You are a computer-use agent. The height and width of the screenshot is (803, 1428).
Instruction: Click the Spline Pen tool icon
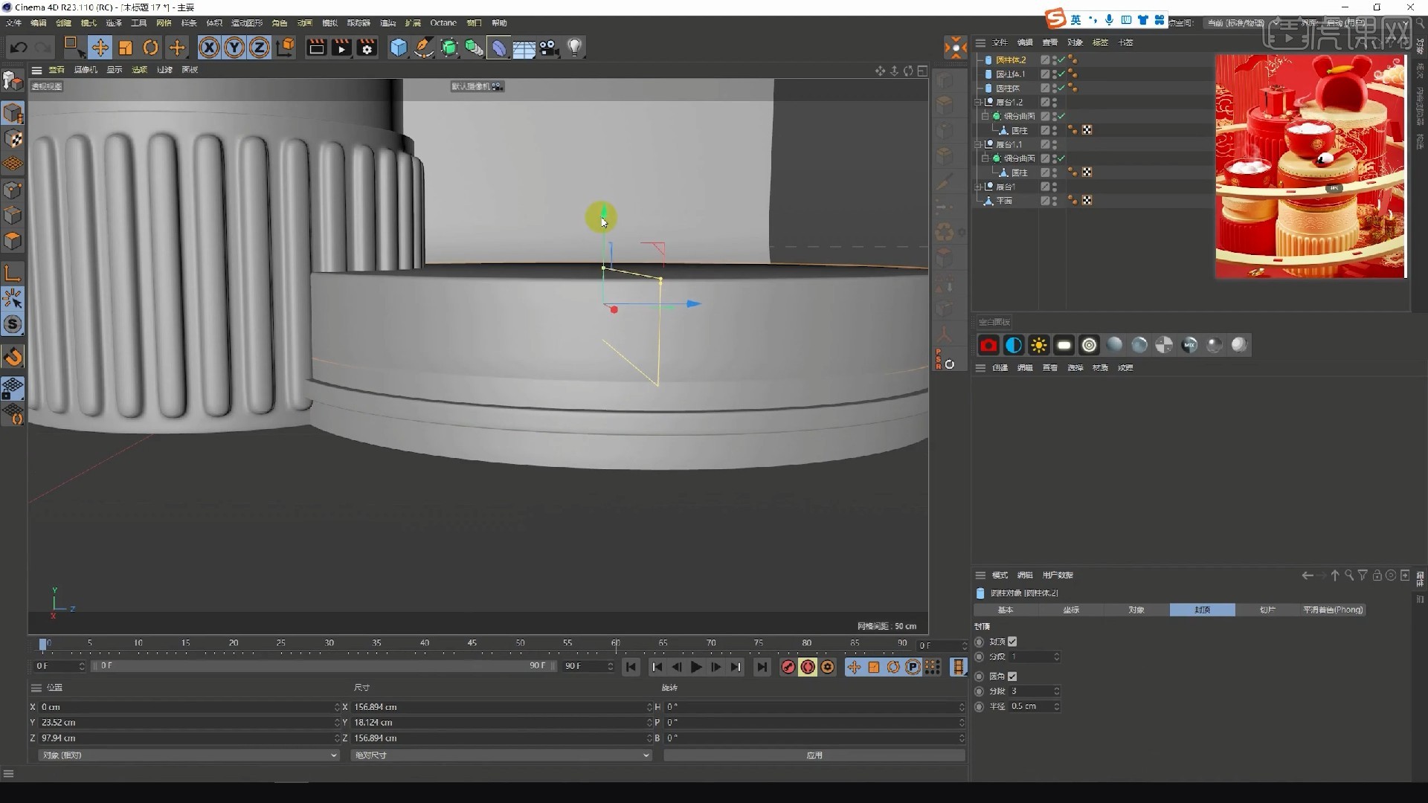[x=424, y=48]
